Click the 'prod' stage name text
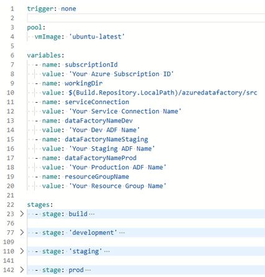 tap(76, 270)
